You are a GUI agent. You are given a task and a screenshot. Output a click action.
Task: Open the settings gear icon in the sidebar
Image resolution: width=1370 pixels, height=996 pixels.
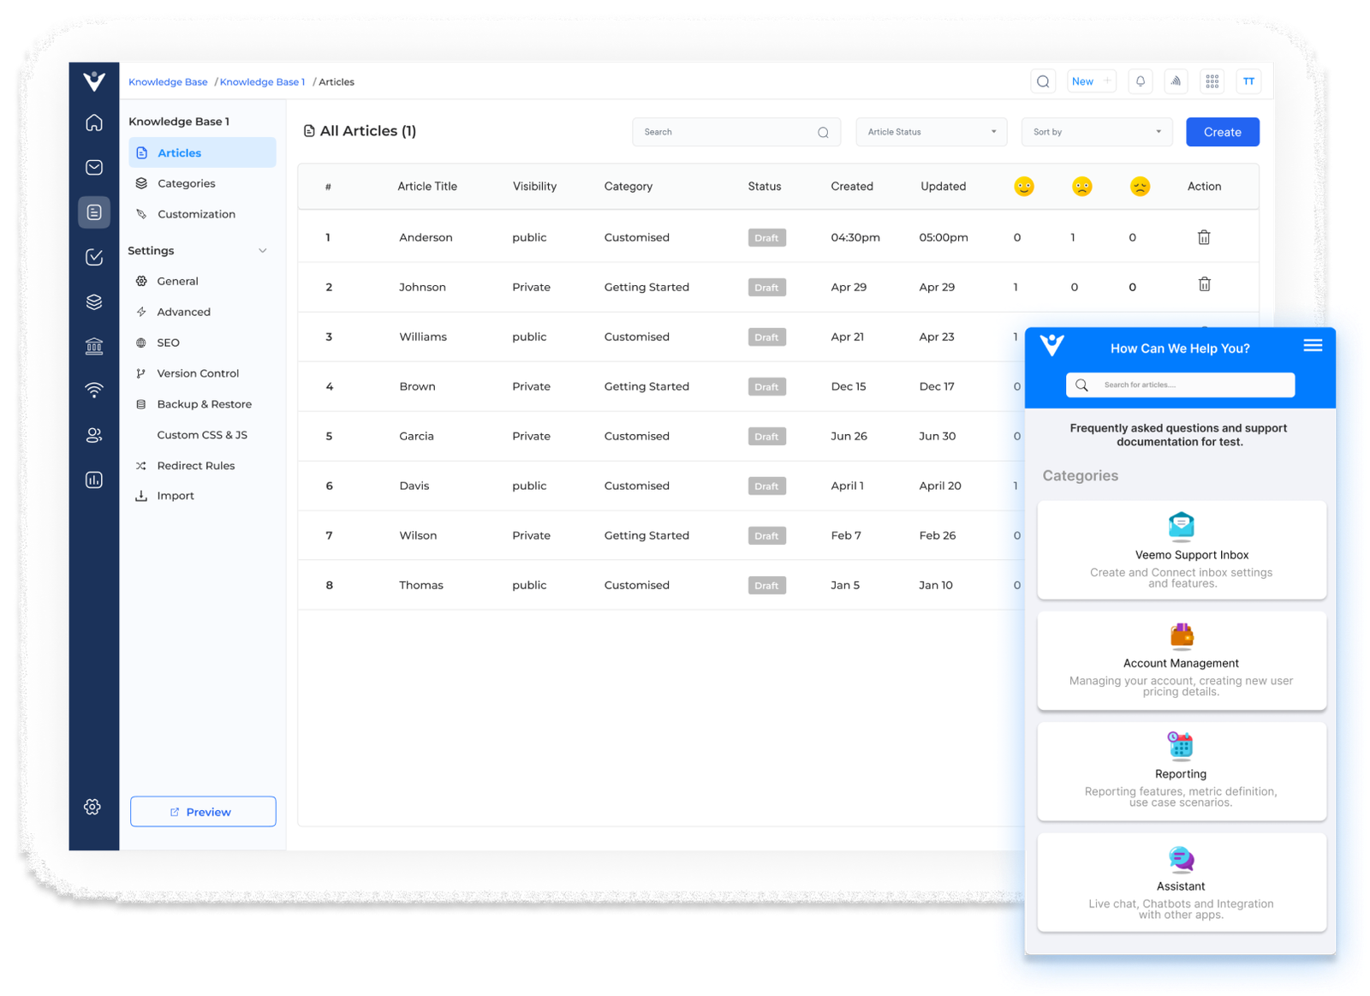[x=92, y=806]
